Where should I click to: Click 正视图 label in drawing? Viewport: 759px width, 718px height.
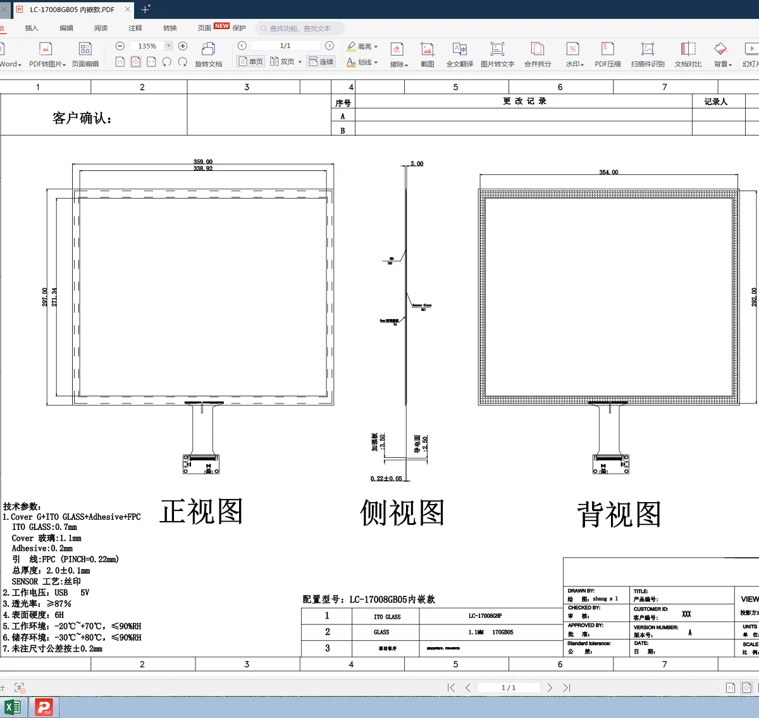201,511
